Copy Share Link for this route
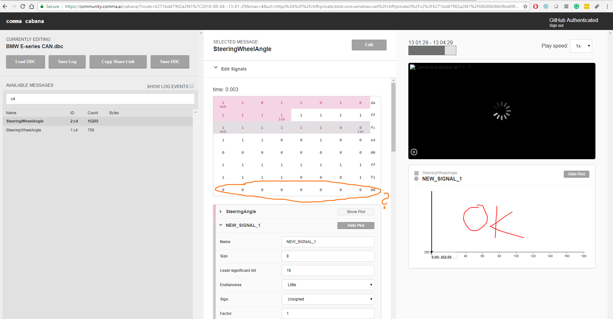This screenshot has width=613, height=319. 118,62
